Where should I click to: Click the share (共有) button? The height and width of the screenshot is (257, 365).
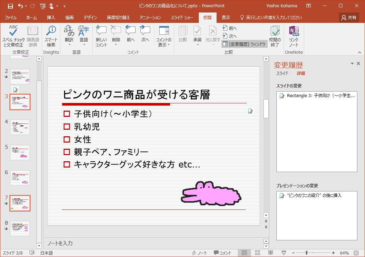pyautogui.click(x=349, y=17)
